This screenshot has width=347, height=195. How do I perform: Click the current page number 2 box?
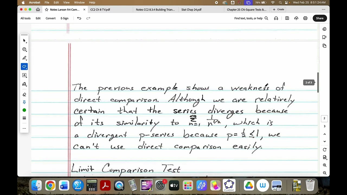tap(324, 118)
